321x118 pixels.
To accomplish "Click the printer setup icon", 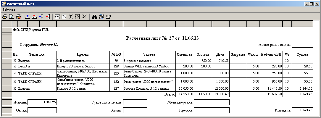I will point(18,17).
